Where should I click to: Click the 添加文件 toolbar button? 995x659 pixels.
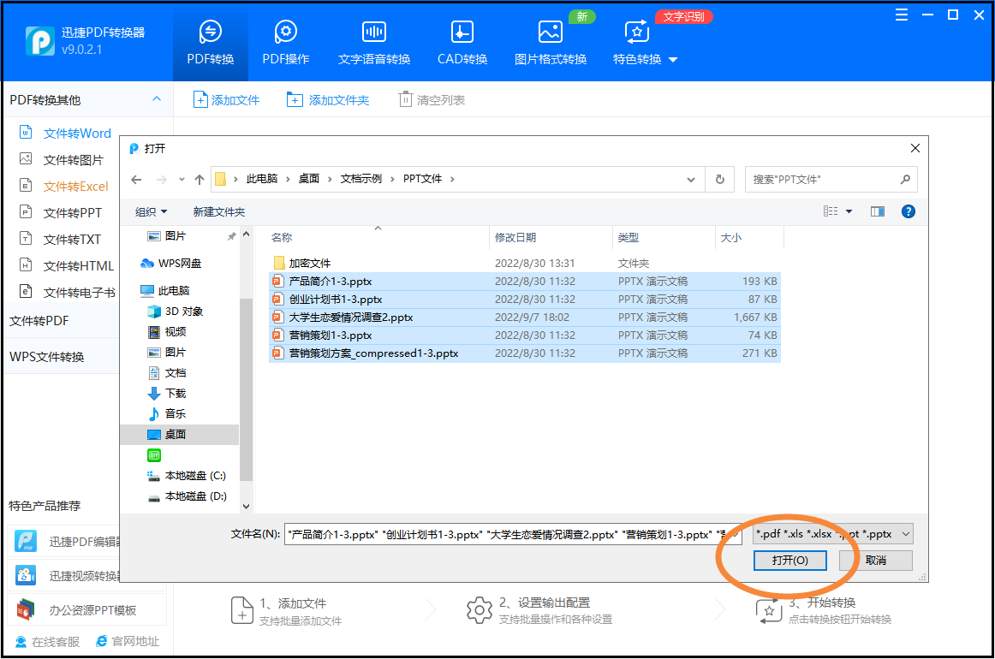(227, 100)
